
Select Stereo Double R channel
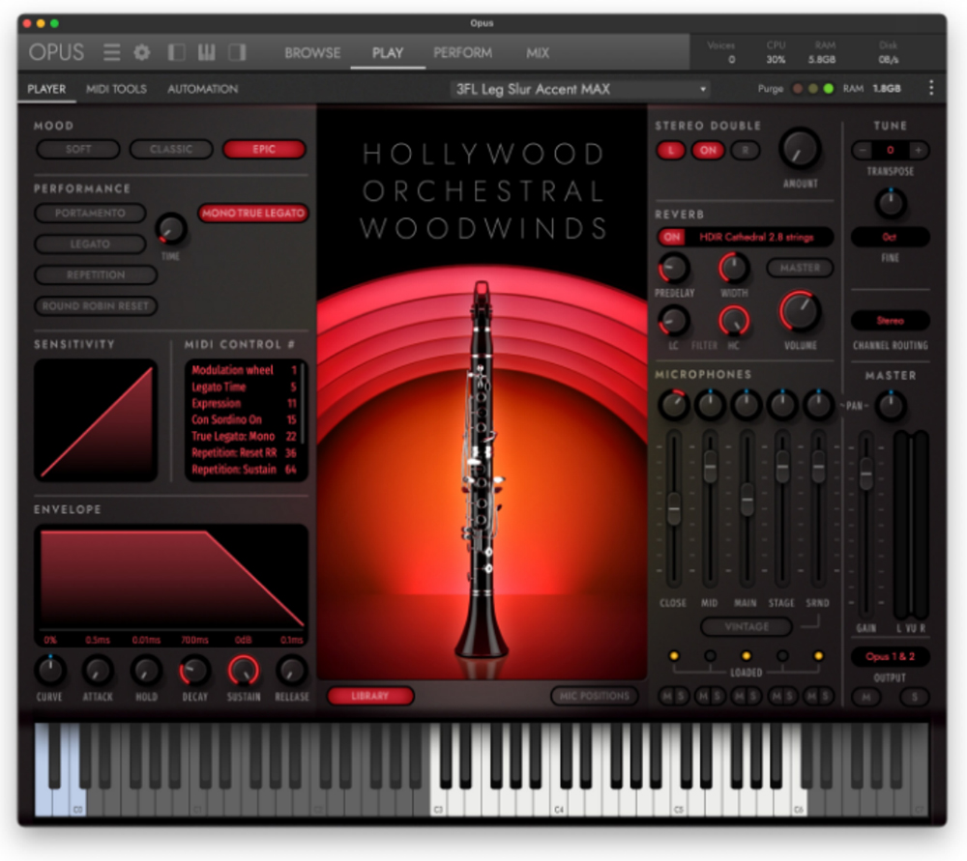pos(745,150)
